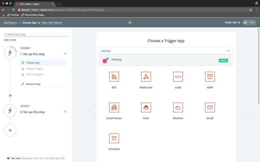Click the BETA badge on Verloop row
Viewport: 260px width, 162px height.
(x=223, y=60)
